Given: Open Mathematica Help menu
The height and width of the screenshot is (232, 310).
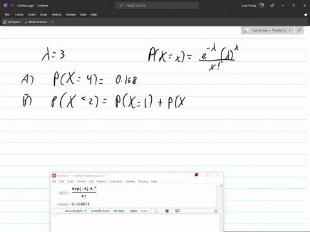Looking at the screenshot, I should point(154,181).
